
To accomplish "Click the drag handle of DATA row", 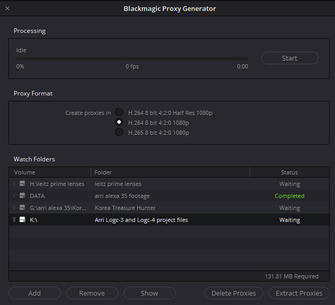I will tap(14, 196).
